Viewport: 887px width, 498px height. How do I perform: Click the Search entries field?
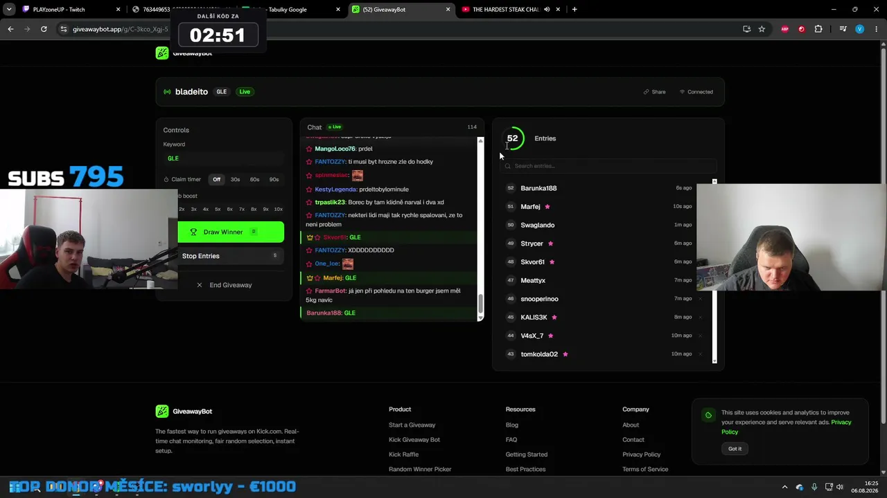[608, 166]
